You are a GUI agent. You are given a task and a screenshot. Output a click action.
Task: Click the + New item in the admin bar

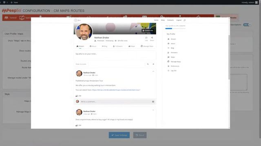click(x=14, y=2)
